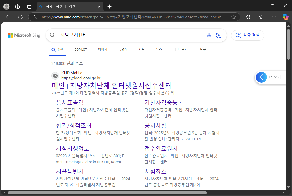This screenshot has width=292, height=196.
Task: Add this page to favorites with the star icon
Action: click(233, 17)
